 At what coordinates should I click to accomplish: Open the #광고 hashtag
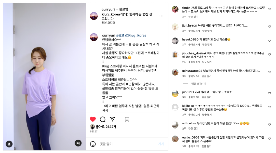(120, 35)
